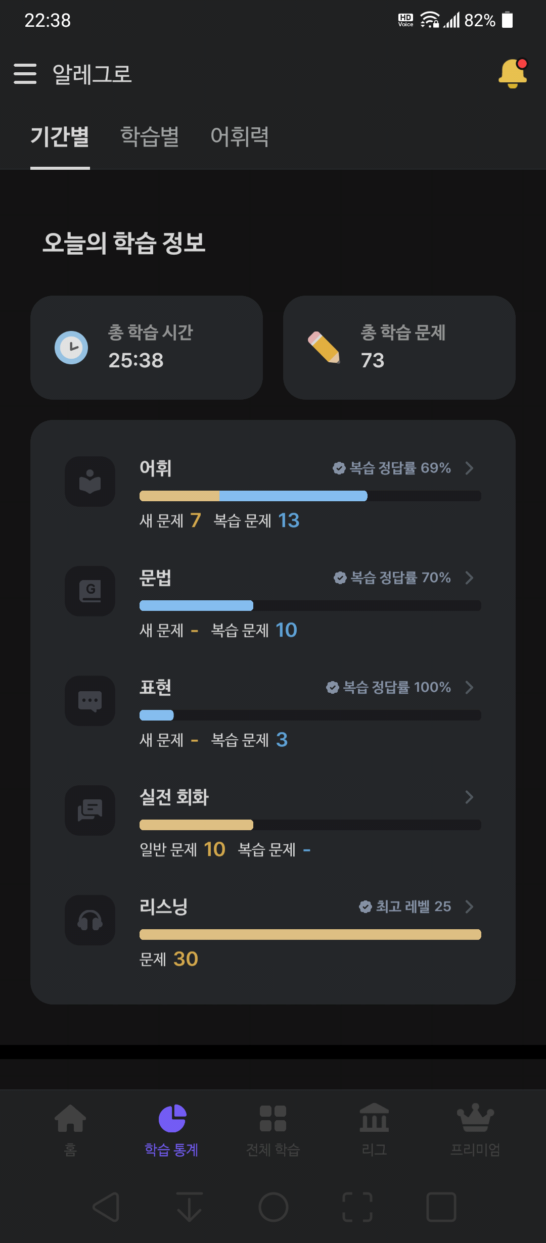Tap the expression speech bubble icon
The height and width of the screenshot is (1243, 546).
pos(90,701)
